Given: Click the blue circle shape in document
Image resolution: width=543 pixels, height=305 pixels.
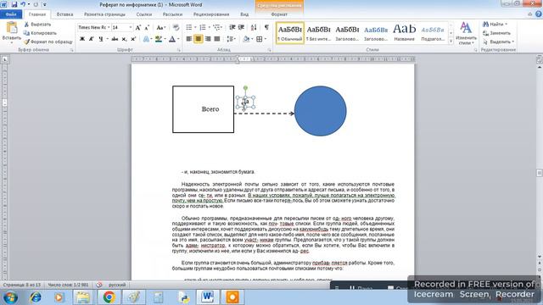Looking at the screenshot, I should click(321, 111).
